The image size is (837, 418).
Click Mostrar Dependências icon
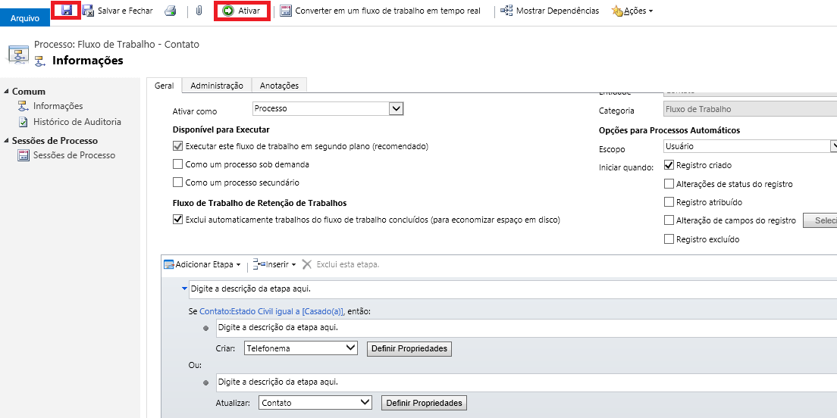click(507, 11)
